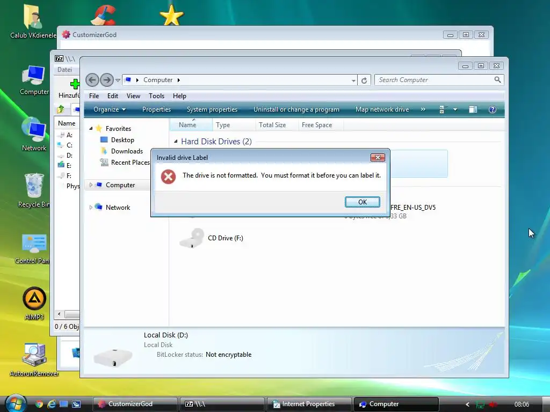The height and width of the screenshot is (412, 550).
Task: Go forward in the Computer window
Action: (x=107, y=80)
